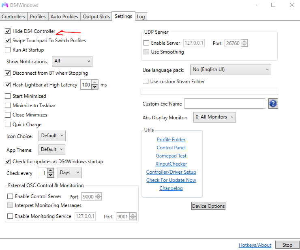Increase the UDP Server port number
Image resolution: width=300 pixels, height=250 pixels.
(x=244, y=41)
